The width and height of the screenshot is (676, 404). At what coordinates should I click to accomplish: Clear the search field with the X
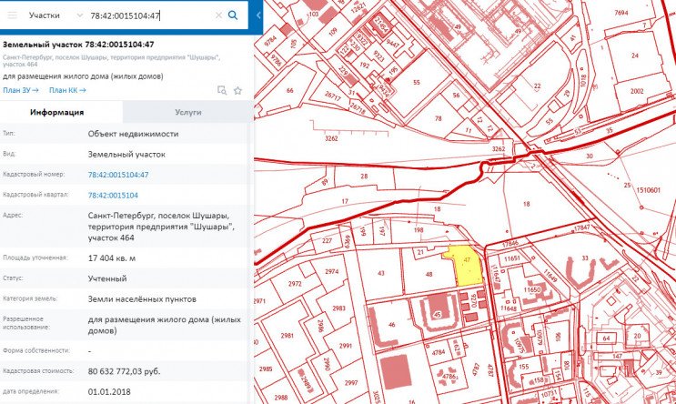click(217, 15)
